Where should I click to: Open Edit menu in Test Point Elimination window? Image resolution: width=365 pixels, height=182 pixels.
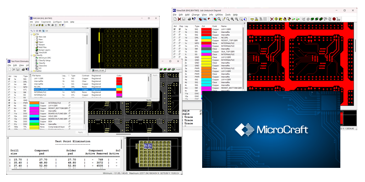[x=15, y=65]
